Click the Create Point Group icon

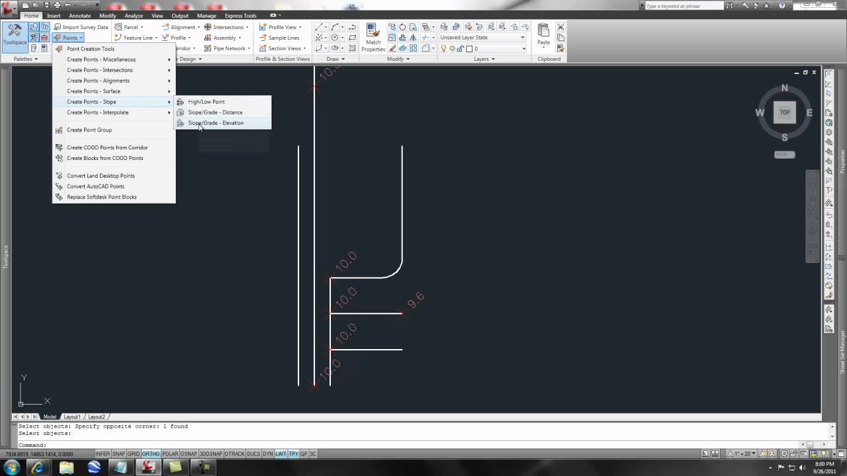click(x=59, y=130)
